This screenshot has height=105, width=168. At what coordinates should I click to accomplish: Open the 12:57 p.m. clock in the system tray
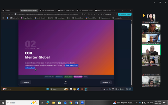158,103
